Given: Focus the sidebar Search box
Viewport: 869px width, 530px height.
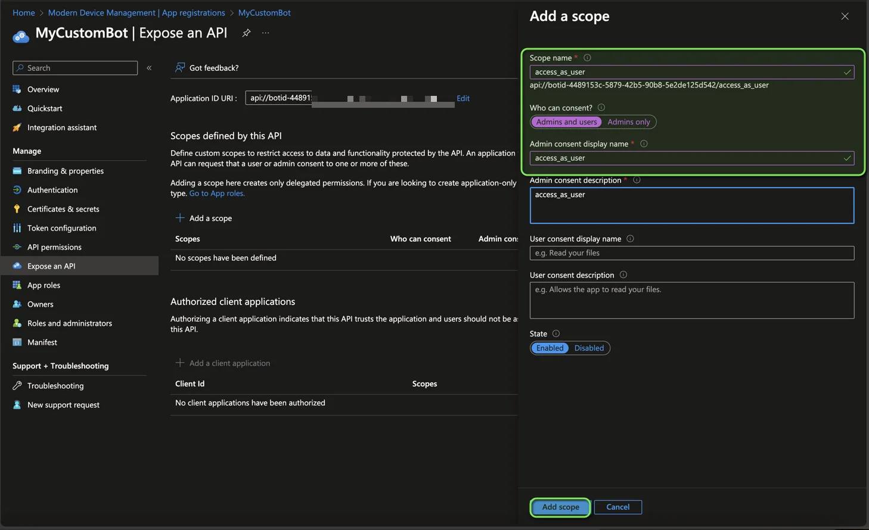Looking at the screenshot, I should pyautogui.click(x=75, y=68).
